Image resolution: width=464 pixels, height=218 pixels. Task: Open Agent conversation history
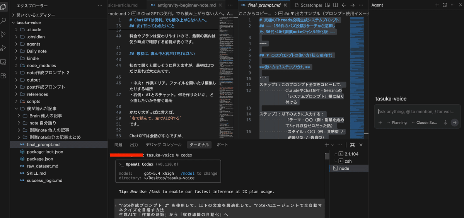[445, 5]
